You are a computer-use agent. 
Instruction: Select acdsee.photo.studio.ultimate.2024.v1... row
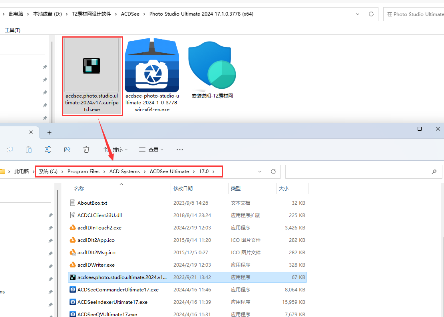(x=187, y=277)
